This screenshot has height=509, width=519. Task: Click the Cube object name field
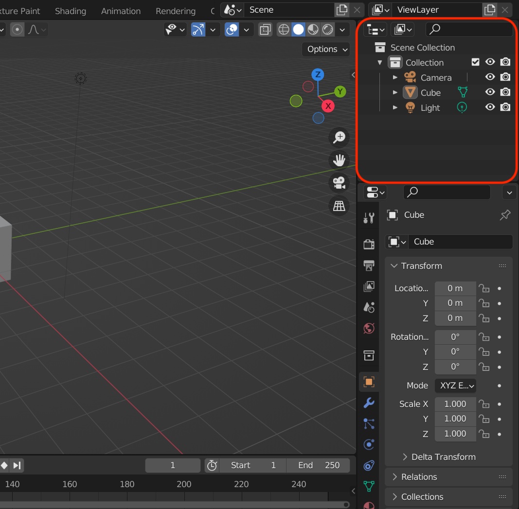[461, 242]
